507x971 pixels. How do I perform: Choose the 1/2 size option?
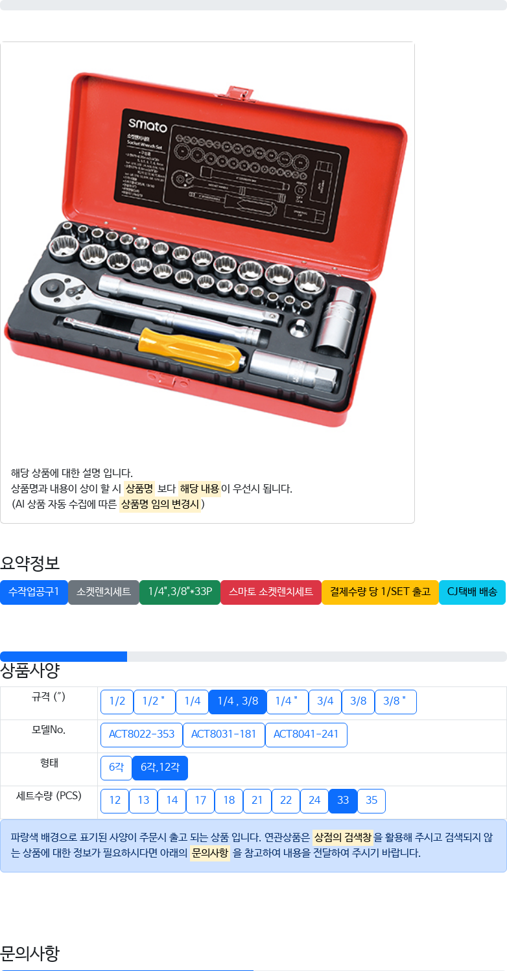tap(117, 702)
